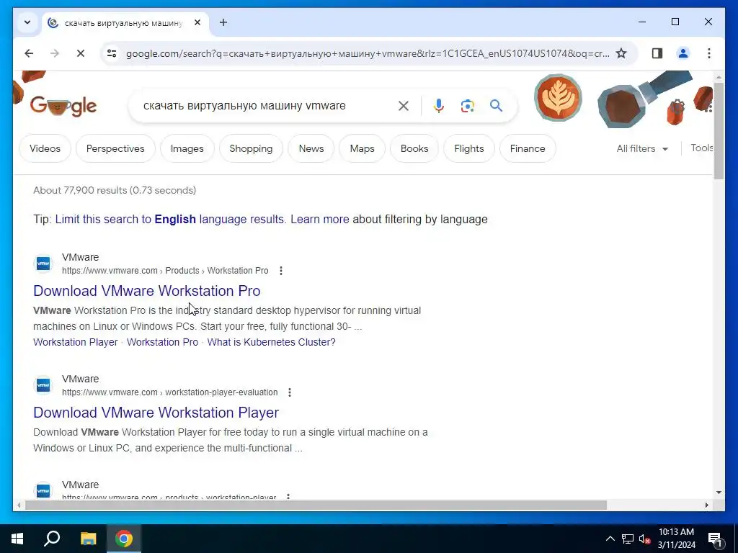Select the News filter

[x=311, y=148]
